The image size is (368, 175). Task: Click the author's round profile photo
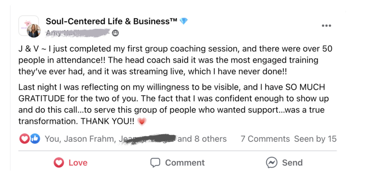point(34,31)
